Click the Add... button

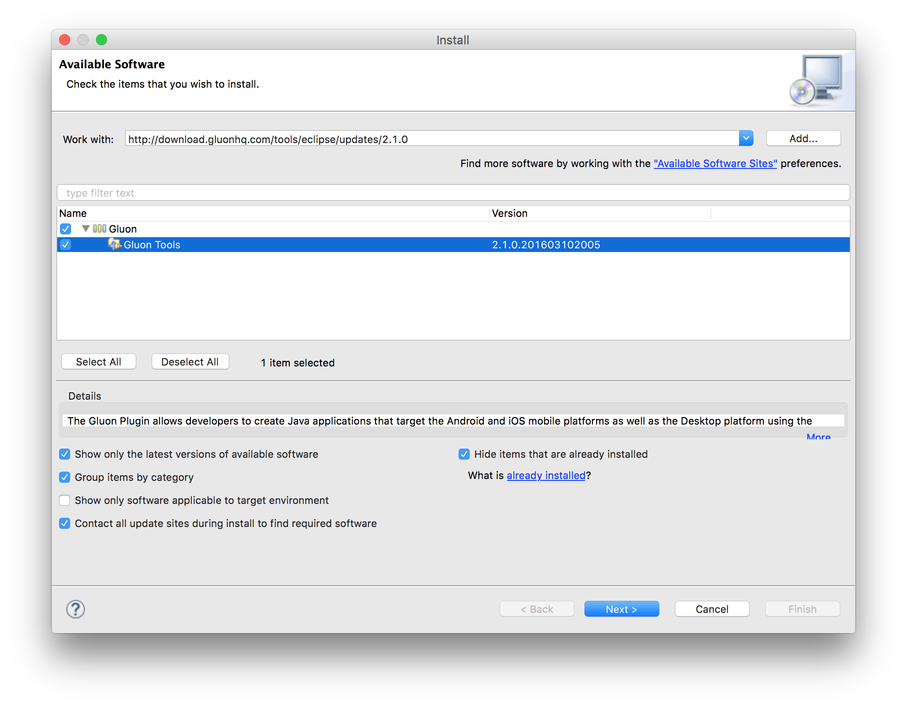803,138
